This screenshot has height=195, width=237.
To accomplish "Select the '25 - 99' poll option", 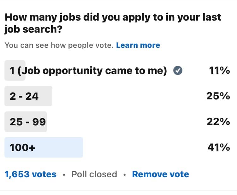I will (117, 122).
